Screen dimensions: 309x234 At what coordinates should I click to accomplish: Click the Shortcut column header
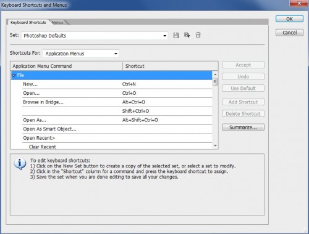pos(171,66)
